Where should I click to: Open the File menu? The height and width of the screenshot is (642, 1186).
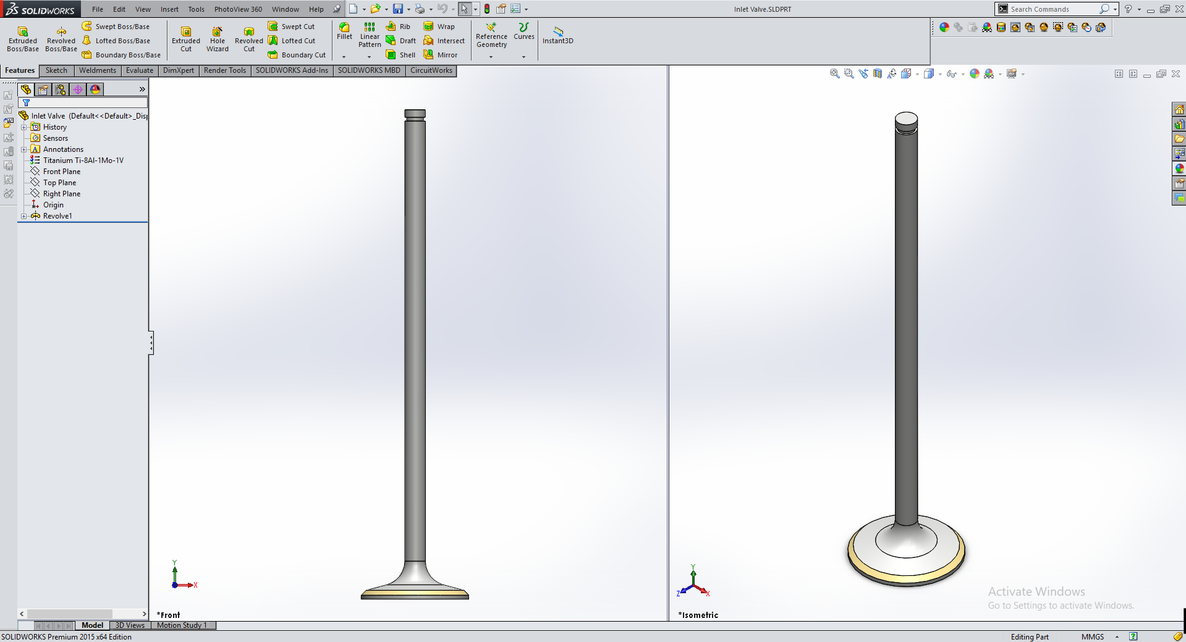pos(98,9)
